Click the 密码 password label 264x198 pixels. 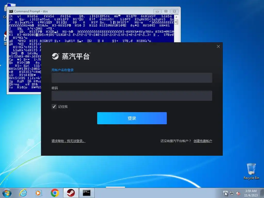coord(55,88)
